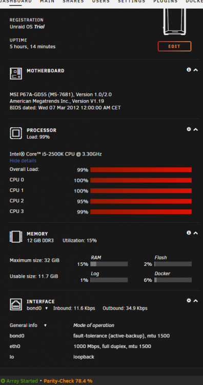Click the Hide details link
Screen dimensions: 203x385
click(x=23, y=161)
